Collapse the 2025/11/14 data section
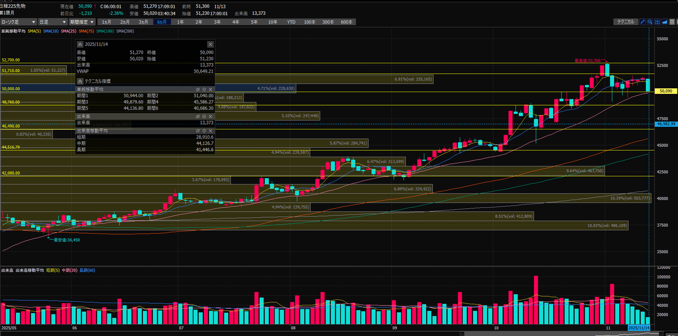The width and height of the screenshot is (678, 336). point(80,44)
